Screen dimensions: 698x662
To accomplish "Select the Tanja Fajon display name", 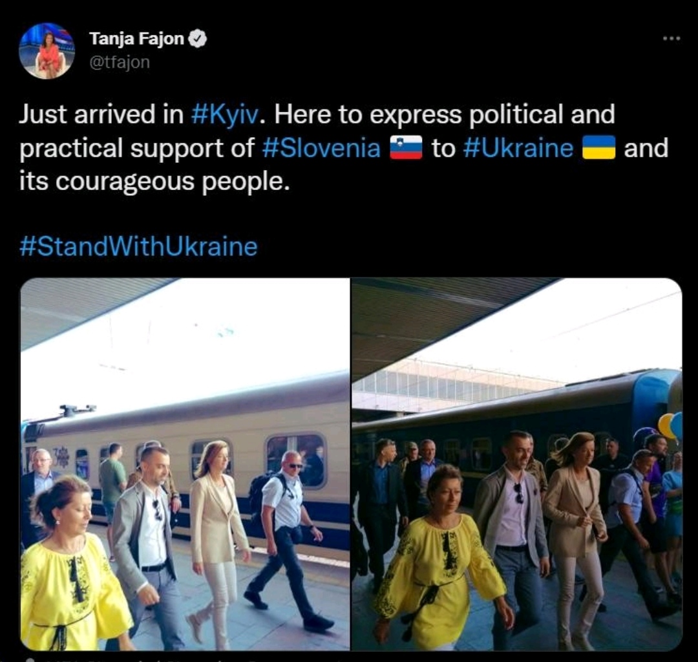I will [136, 39].
